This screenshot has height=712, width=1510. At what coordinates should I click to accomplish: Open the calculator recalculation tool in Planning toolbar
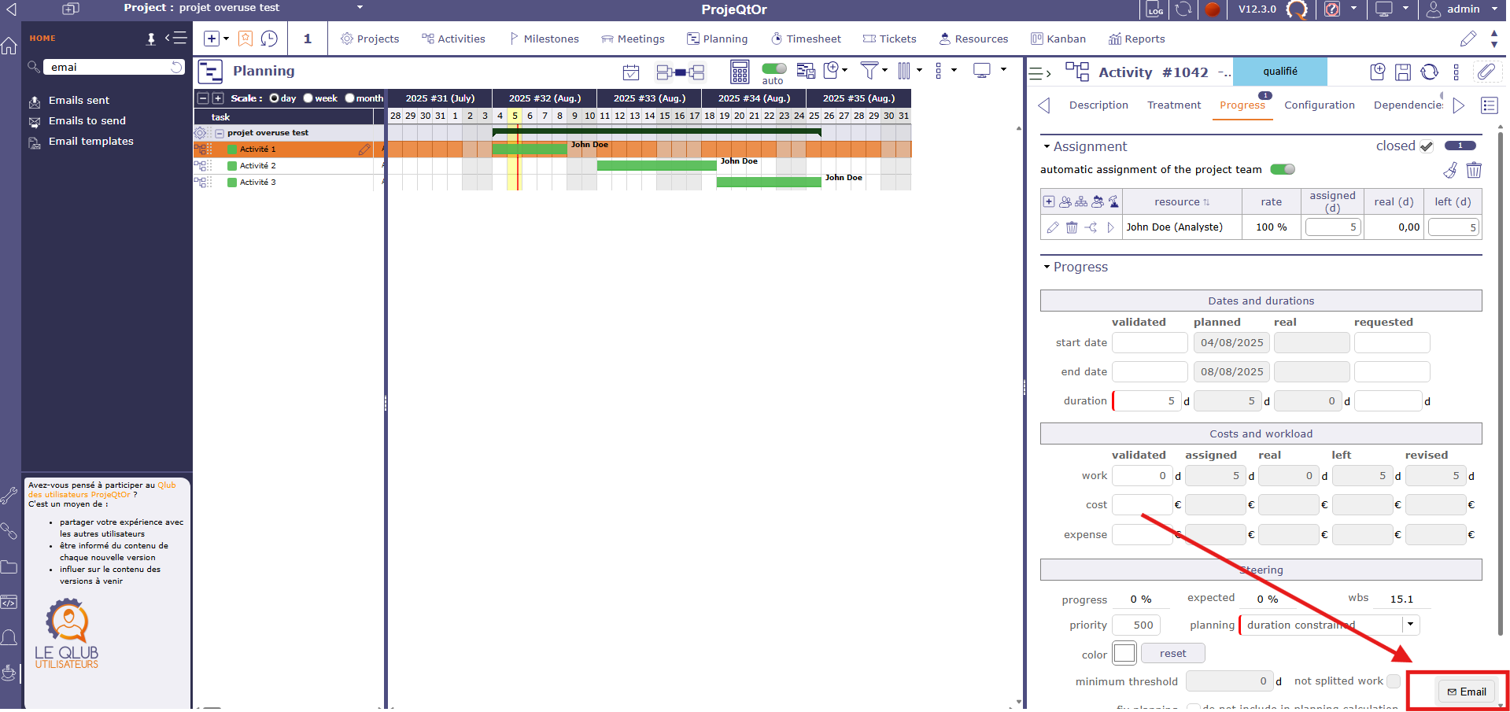[x=739, y=72]
